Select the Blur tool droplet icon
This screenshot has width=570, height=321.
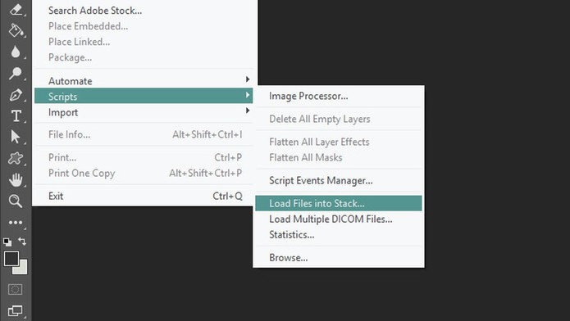16,52
